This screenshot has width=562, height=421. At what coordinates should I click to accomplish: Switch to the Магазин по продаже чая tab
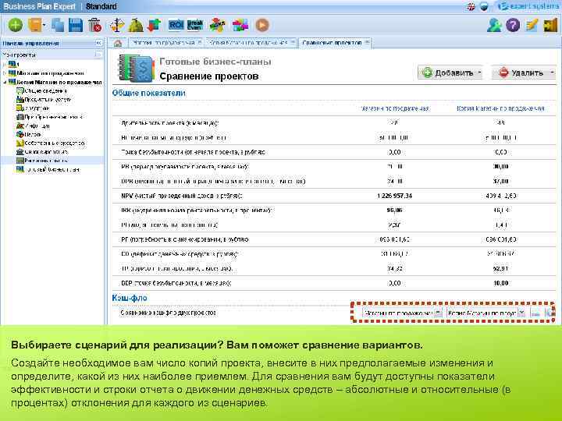(163, 43)
